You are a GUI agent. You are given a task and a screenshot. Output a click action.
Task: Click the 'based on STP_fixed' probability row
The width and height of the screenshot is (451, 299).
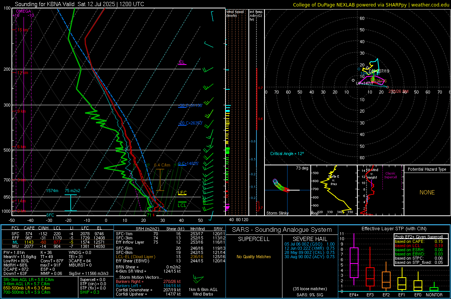click(x=419, y=262)
